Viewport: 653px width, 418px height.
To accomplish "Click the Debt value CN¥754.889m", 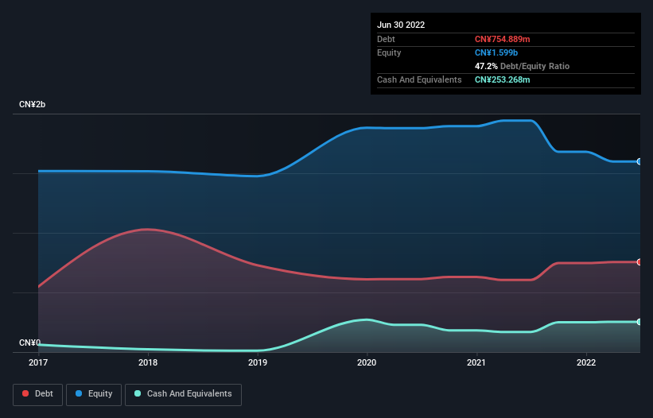I will 502,39.
